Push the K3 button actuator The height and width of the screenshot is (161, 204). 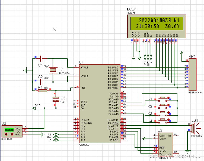[x=162, y=112]
